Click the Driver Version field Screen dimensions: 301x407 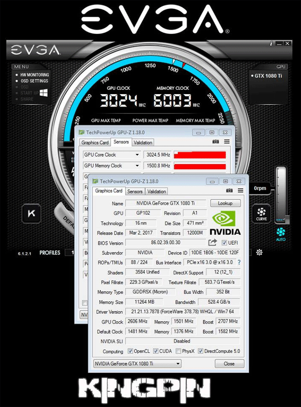click(x=182, y=312)
